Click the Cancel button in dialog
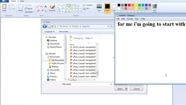Screen dimensions: 186x105 [137, 89]
